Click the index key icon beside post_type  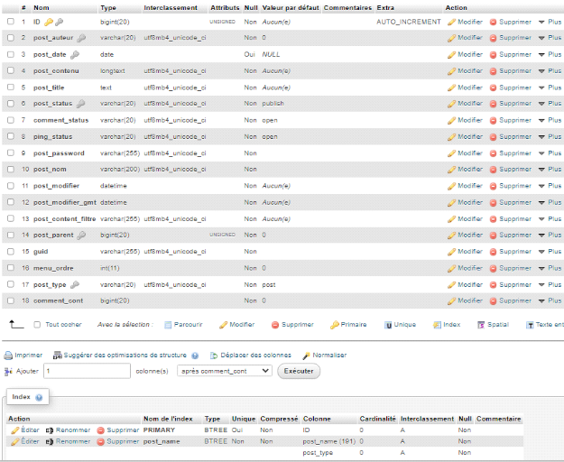pyautogui.click(x=75, y=285)
